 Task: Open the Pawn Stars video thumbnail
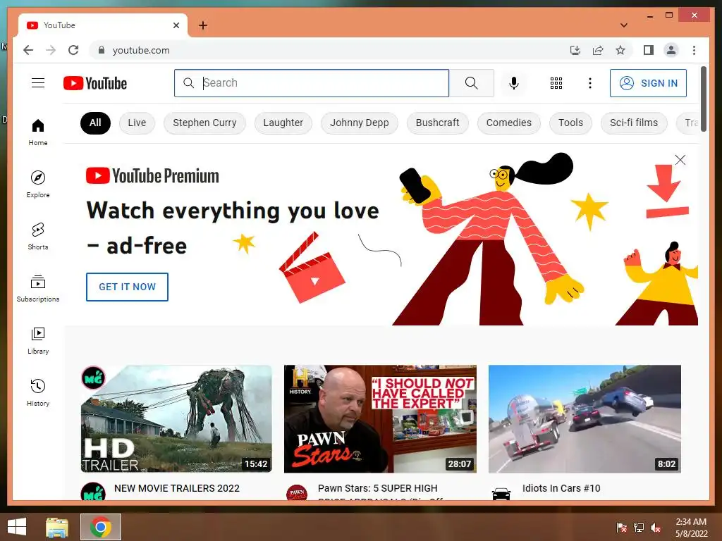tap(380, 418)
